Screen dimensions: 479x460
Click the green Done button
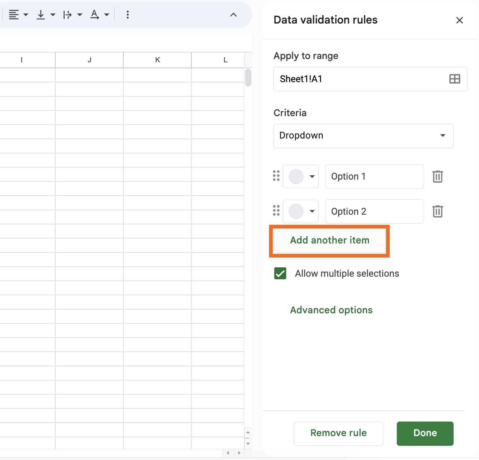pyautogui.click(x=425, y=433)
